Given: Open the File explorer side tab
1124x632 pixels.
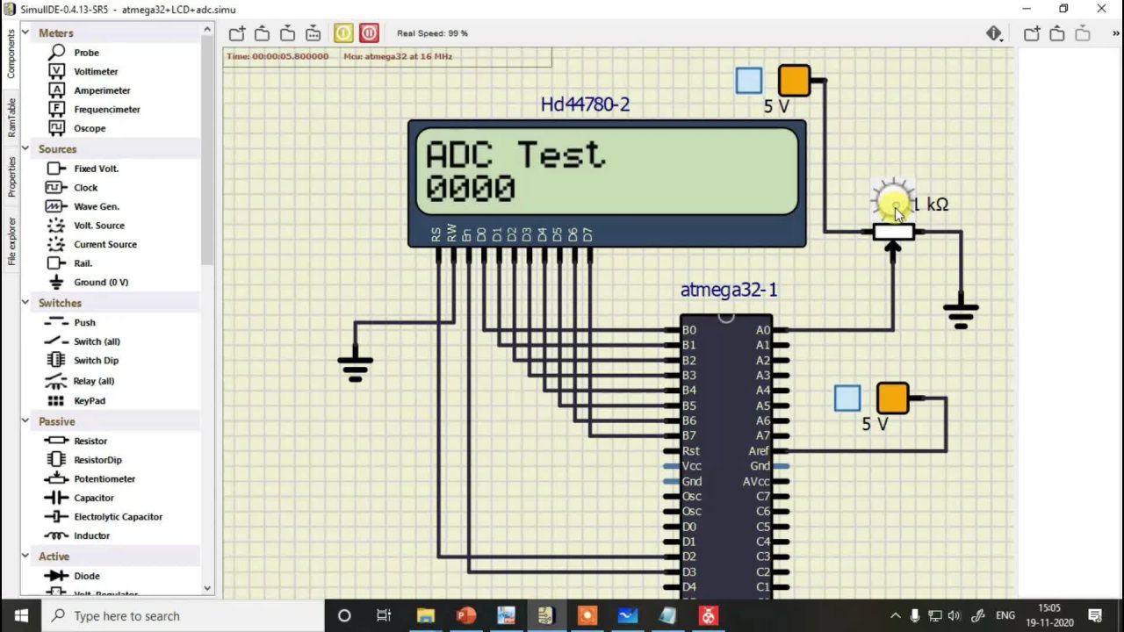Looking at the screenshot, I should 11,241.
